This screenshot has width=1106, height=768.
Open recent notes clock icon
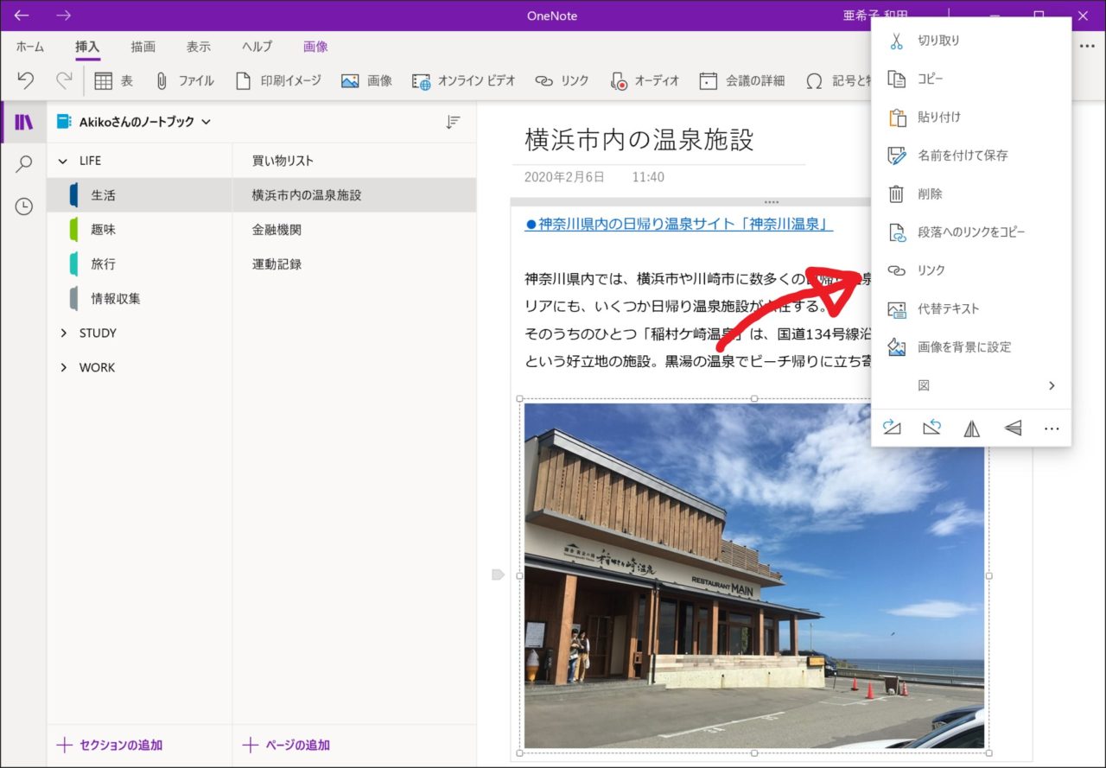pyautogui.click(x=23, y=206)
